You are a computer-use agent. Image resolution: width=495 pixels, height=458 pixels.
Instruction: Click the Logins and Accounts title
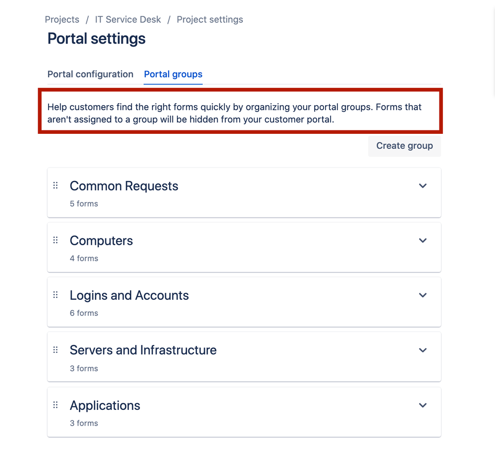pyautogui.click(x=129, y=295)
